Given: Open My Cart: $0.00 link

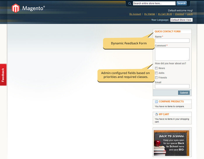Looking at the screenshot, I should [165, 14].
